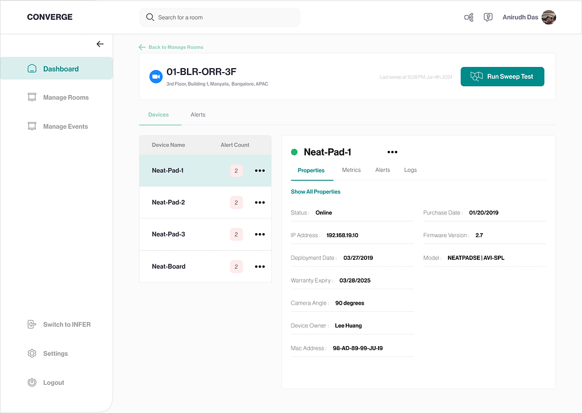Click the Back to Manage Rooms arrow icon
582x413 pixels.
(x=142, y=47)
